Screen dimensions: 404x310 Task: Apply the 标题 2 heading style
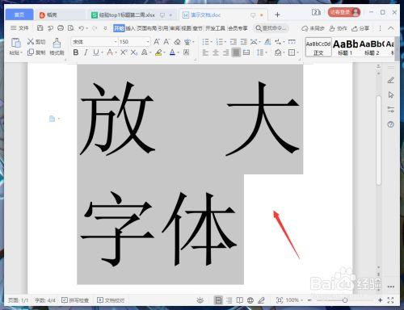click(372, 47)
